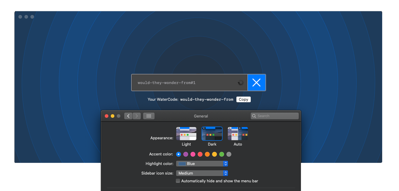Select the Dark appearance thumbnail
This screenshot has width=399, height=191.
[x=212, y=134]
